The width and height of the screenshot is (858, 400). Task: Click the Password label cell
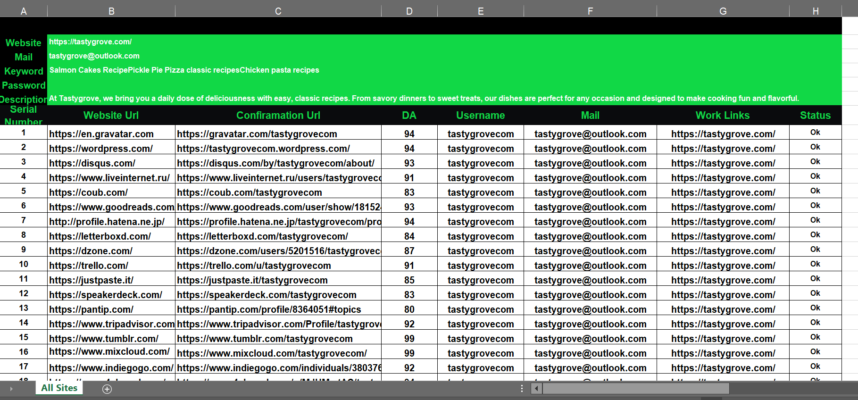(x=24, y=85)
